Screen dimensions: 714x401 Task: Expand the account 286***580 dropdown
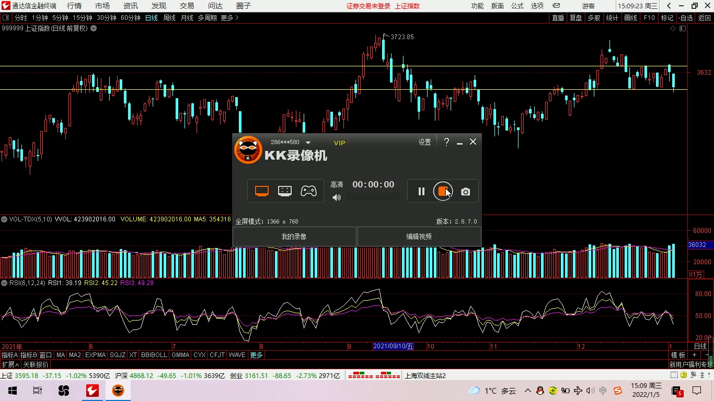[308, 143]
